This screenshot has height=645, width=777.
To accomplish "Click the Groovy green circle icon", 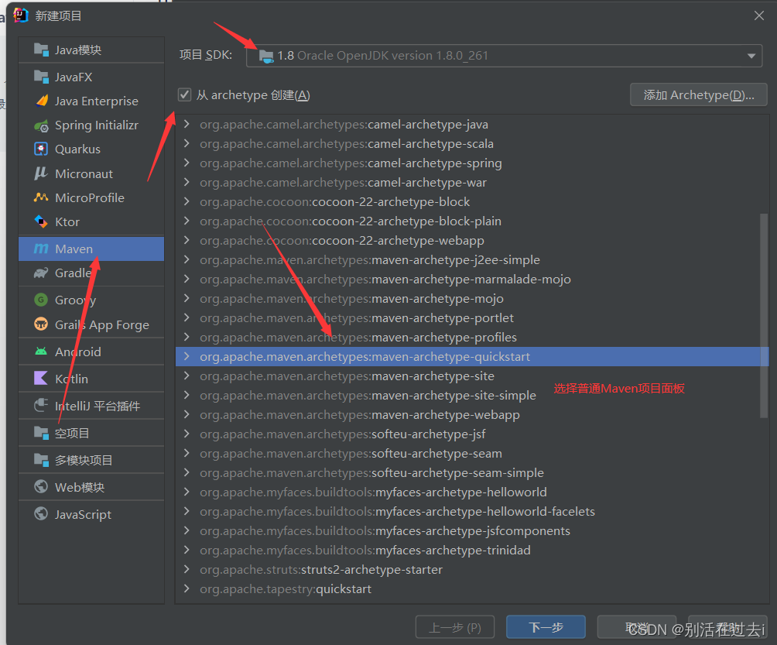I will pos(41,300).
